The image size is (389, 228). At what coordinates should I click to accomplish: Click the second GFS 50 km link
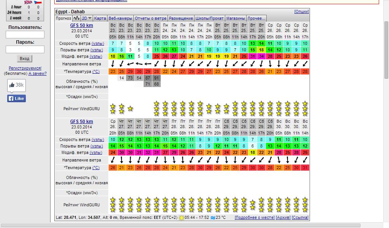coord(81,122)
